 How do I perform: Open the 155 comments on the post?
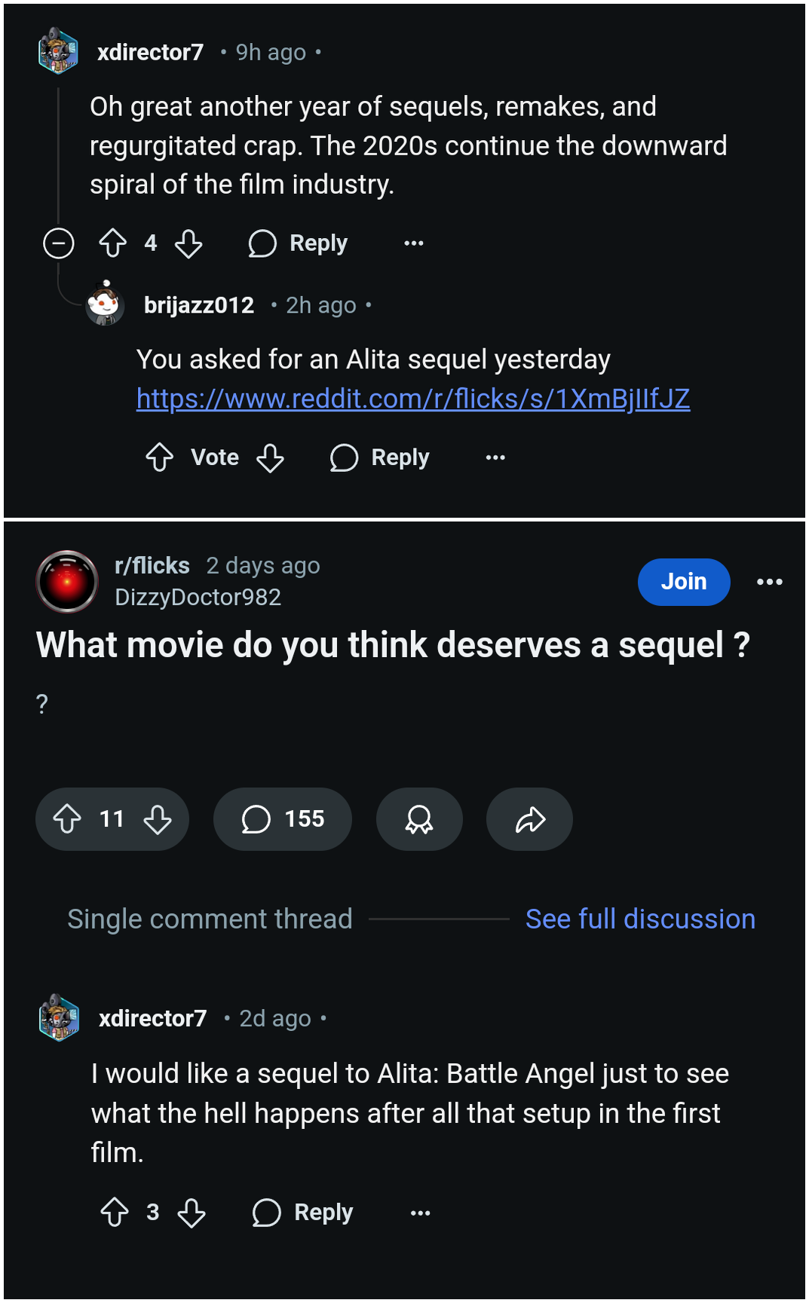(x=283, y=819)
